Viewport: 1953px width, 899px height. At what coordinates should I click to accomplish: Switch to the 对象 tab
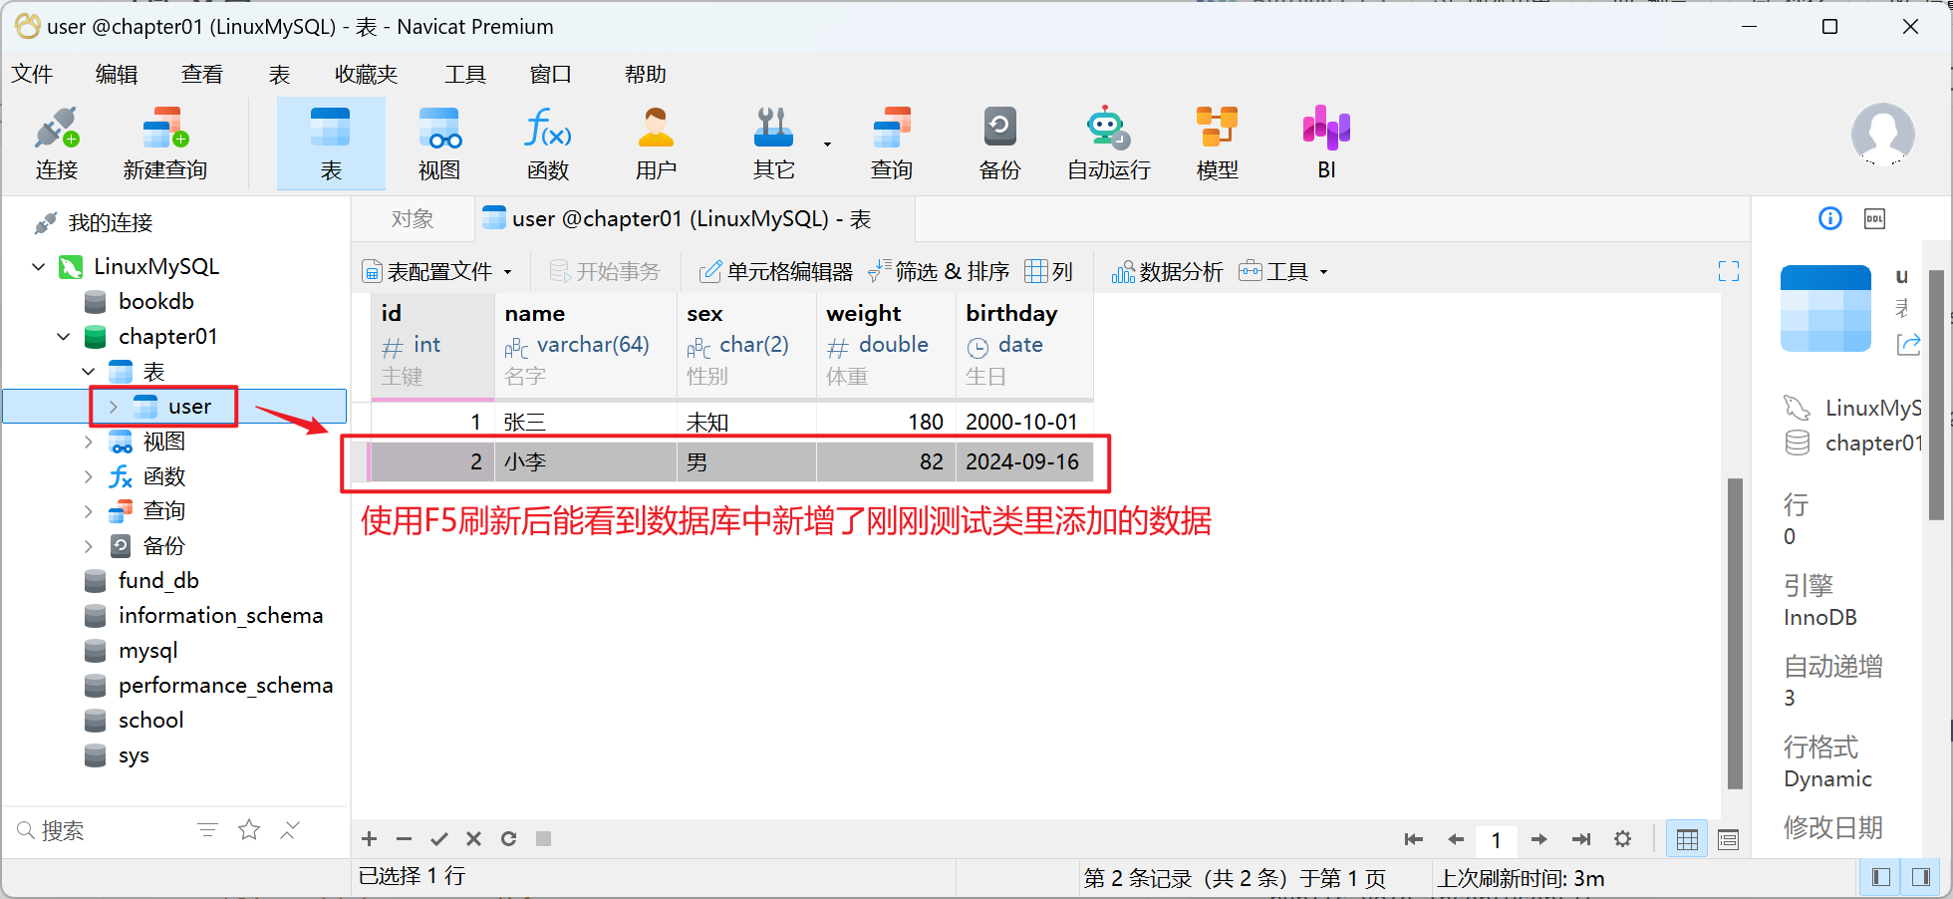413,219
